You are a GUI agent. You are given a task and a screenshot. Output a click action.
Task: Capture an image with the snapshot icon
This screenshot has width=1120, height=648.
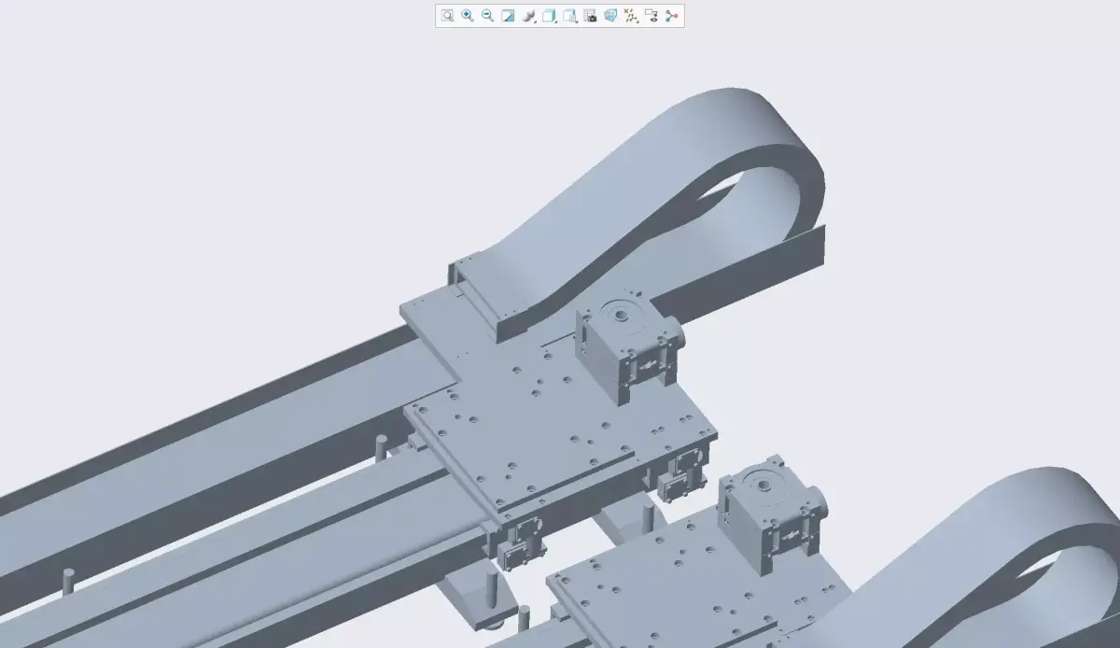588,16
